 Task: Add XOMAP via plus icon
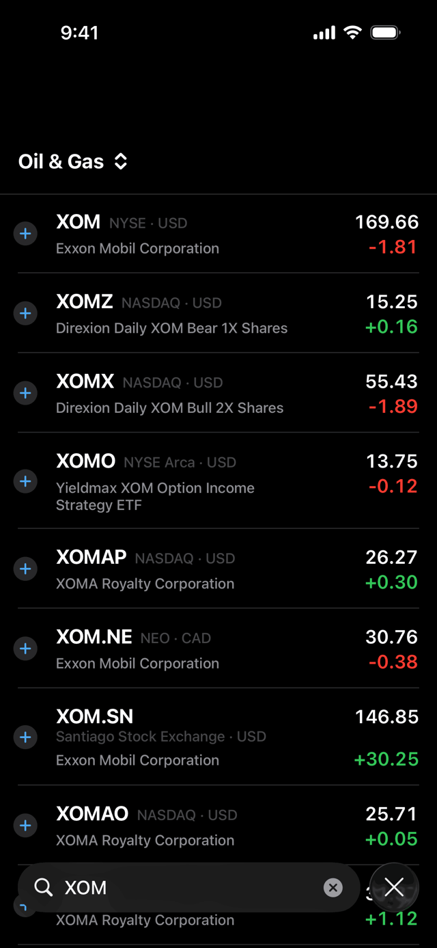pyautogui.click(x=25, y=569)
